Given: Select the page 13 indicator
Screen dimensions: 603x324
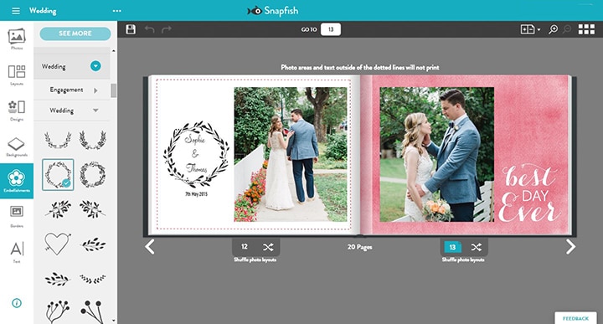Looking at the screenshot, I should [x=452, y=247].
